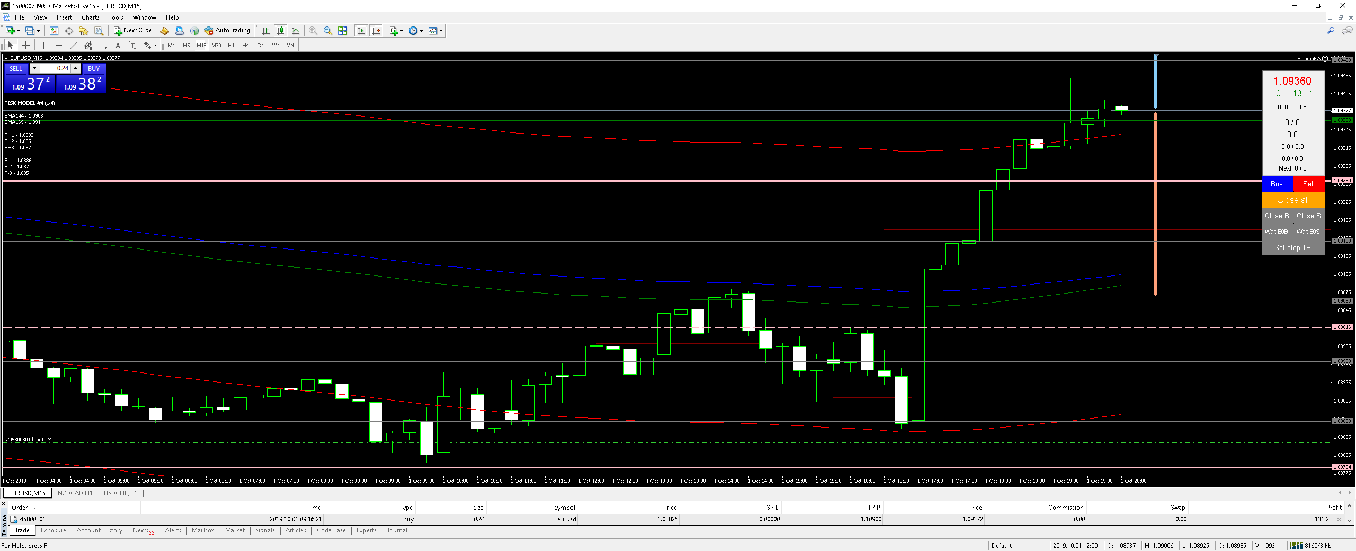
Task: Select the text label 'A' tool
Action: 118,46
